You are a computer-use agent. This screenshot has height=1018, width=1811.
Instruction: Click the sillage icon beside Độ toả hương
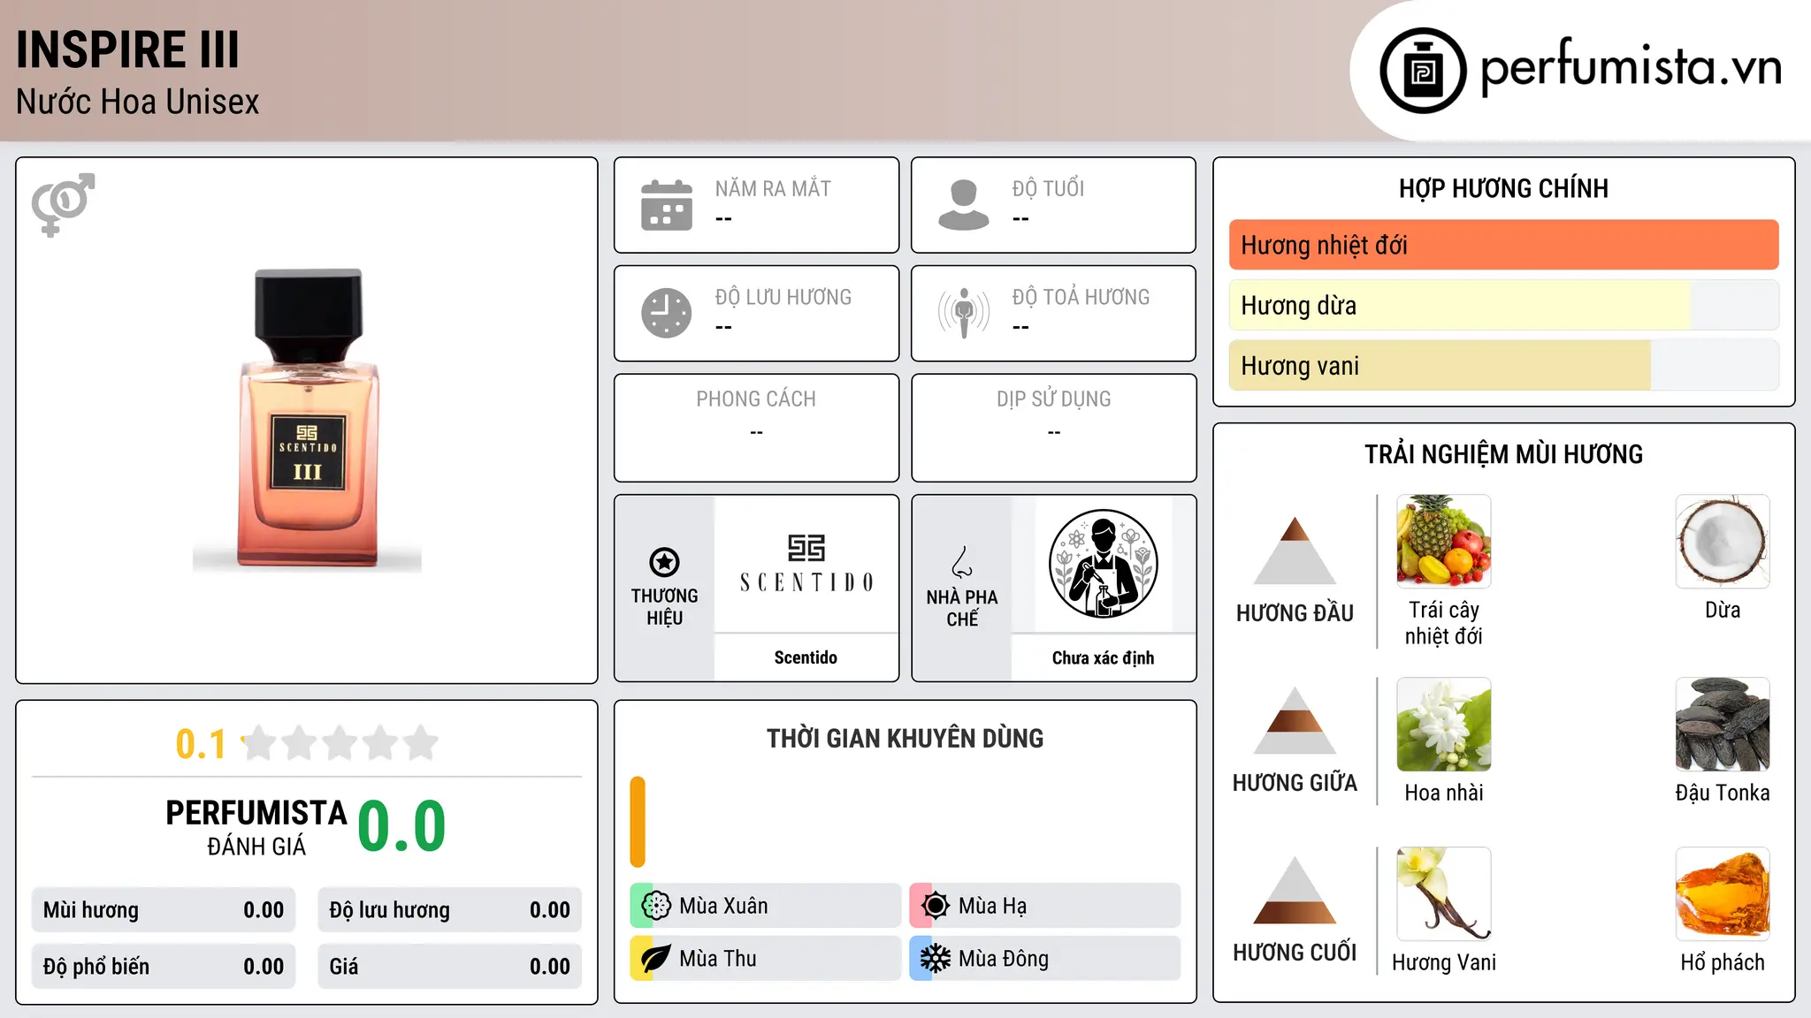coord(964,313)
